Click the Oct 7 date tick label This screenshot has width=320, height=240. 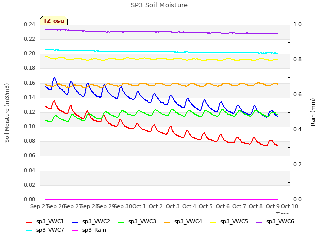[x=239, y=206]
